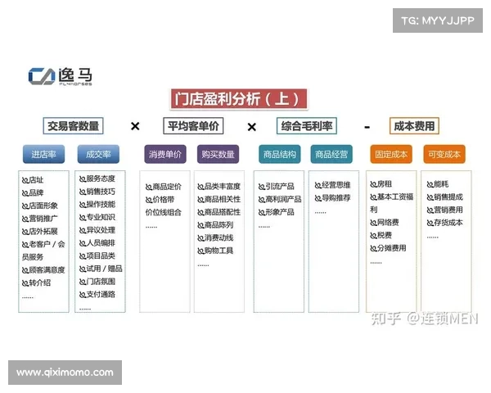Screen dimensions: 491x393
Task: Click the 异议处理 item
Action: 97,230
